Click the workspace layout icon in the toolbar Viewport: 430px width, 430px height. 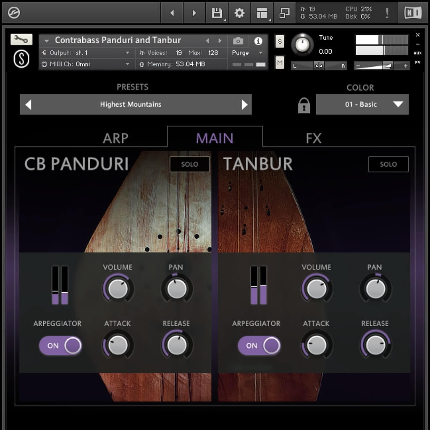tap(262, 12)
